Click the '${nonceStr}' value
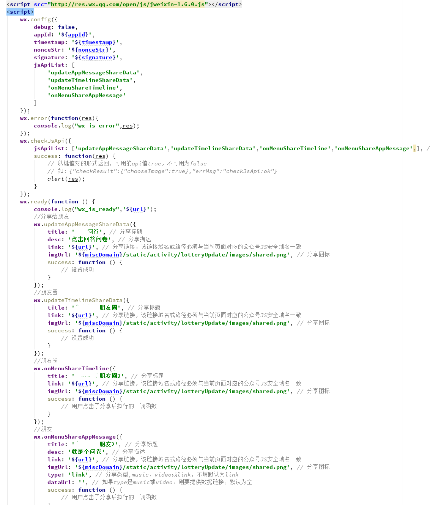The width and height of the screenshot is (430, 505). [x=90, y=50]
